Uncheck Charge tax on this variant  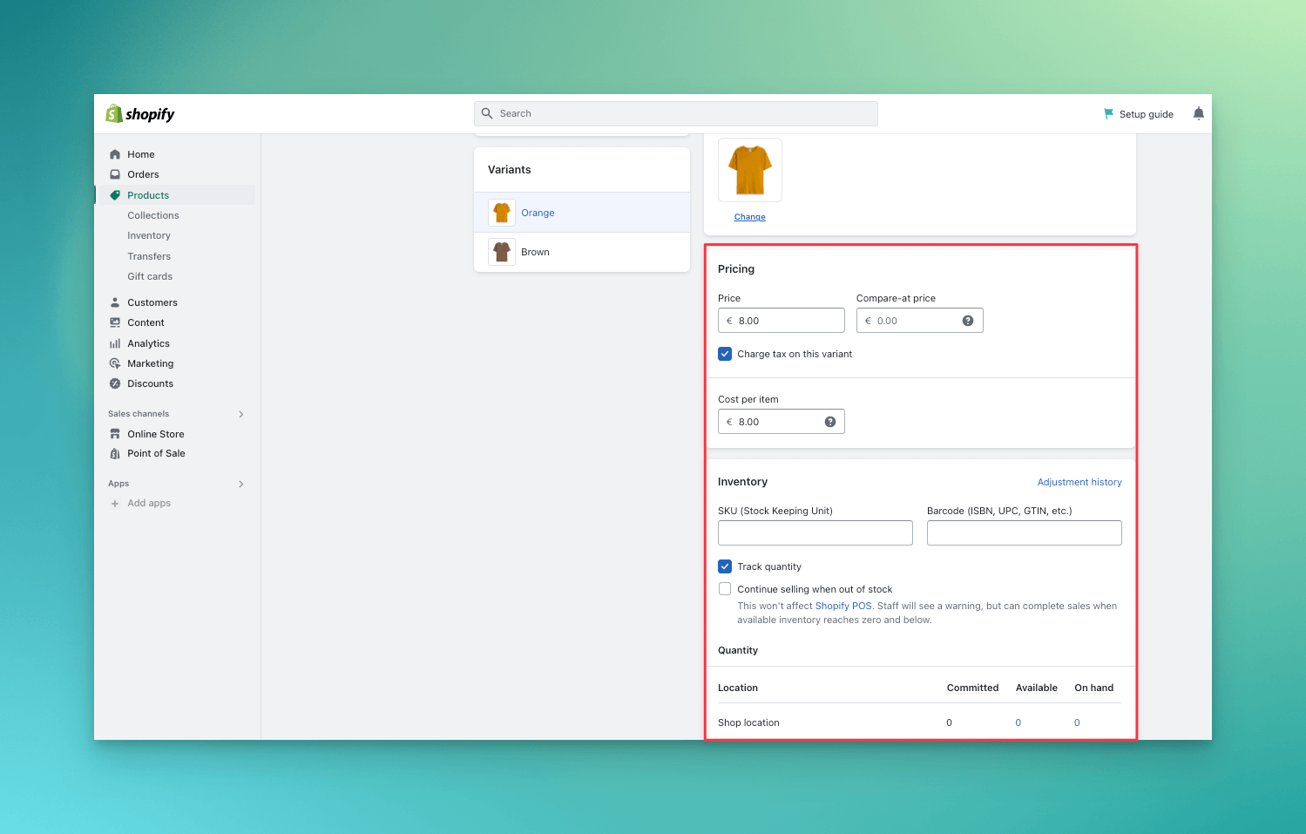click(x=724, y=353)
